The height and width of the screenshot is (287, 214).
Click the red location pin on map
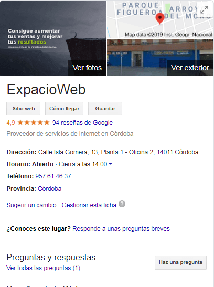coord(160,19)
